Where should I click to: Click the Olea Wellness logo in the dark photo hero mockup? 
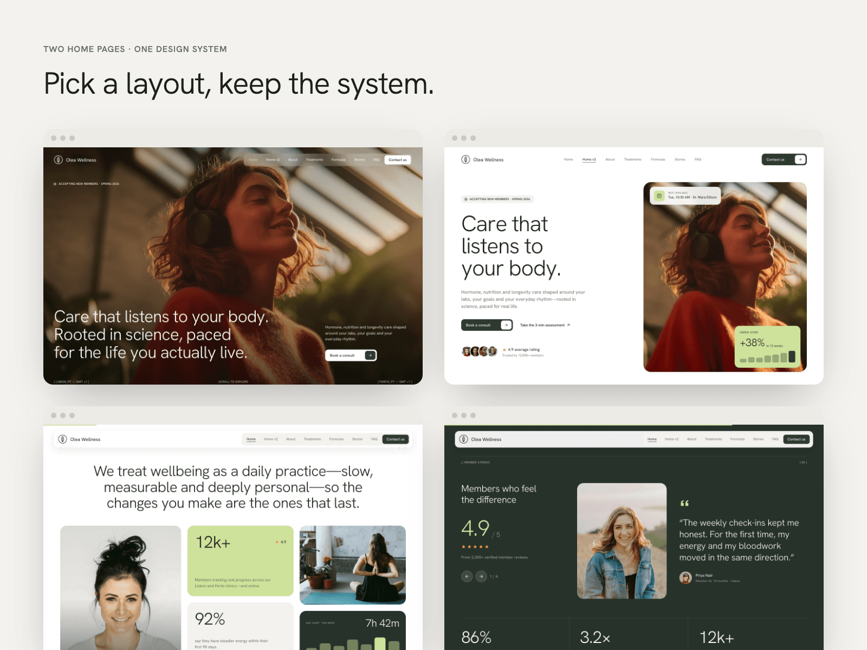(75, 160)
